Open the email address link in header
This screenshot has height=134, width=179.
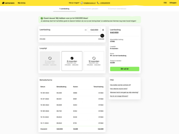pyautogui.click(x=89, y=3)
